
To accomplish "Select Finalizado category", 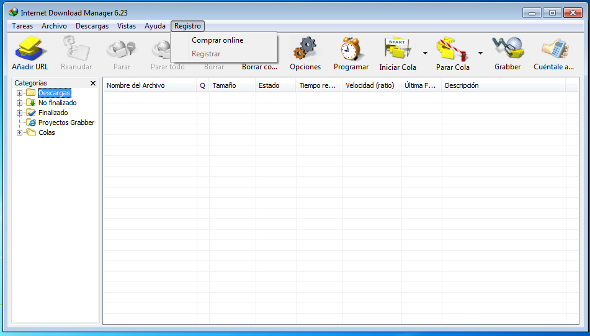I will pyautogui.click(x=53, y=113).
